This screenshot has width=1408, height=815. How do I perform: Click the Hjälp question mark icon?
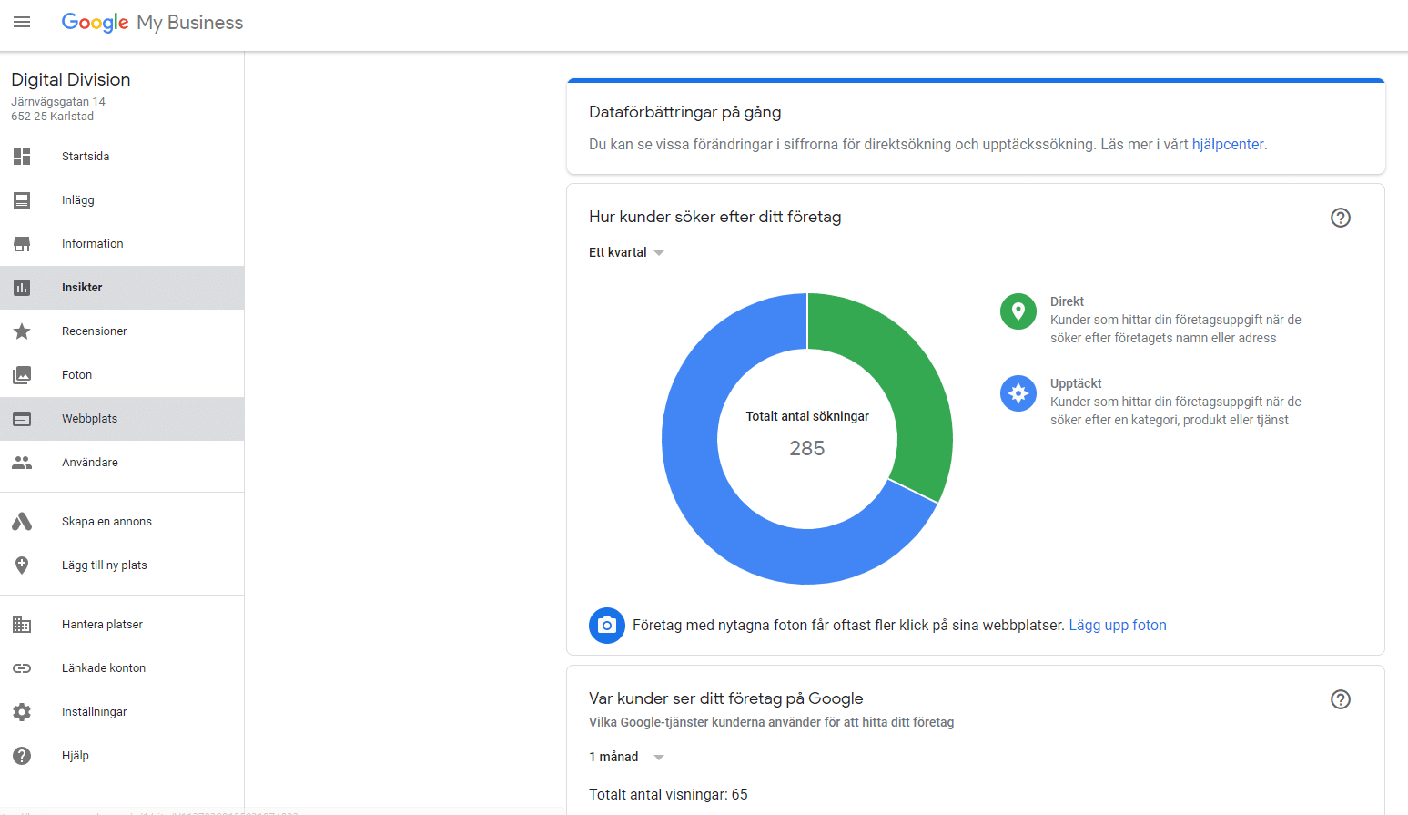pyautogui.click(x=22, y=756)
